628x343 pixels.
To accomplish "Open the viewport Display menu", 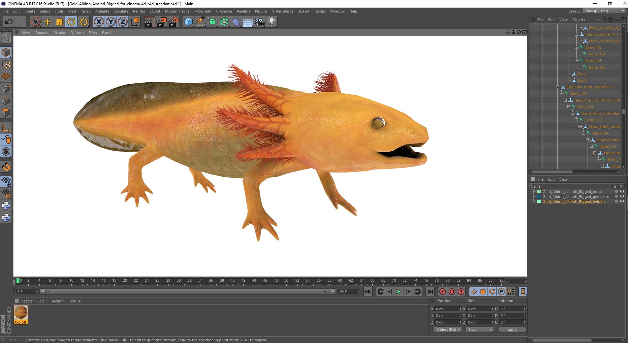I will coord(59,33).
